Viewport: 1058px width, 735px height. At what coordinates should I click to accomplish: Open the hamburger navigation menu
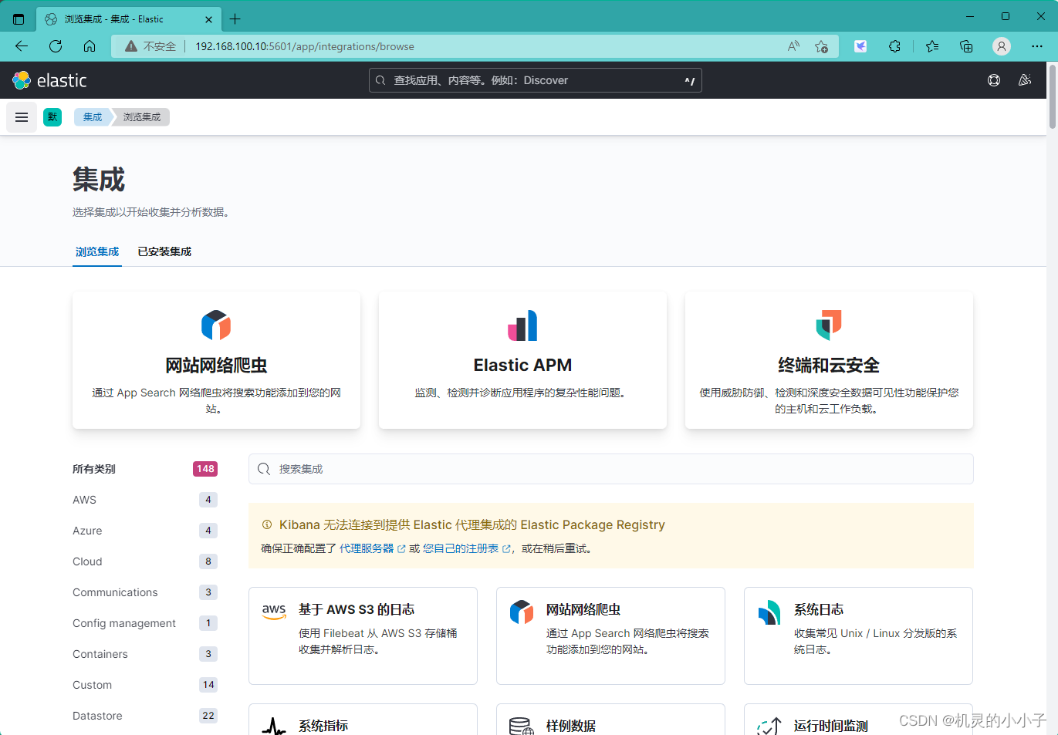point(21,116)
